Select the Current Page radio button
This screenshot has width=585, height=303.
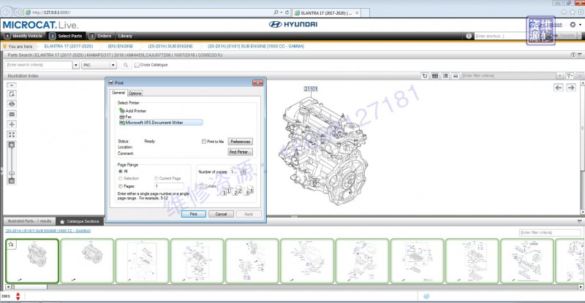coord(156,179)
